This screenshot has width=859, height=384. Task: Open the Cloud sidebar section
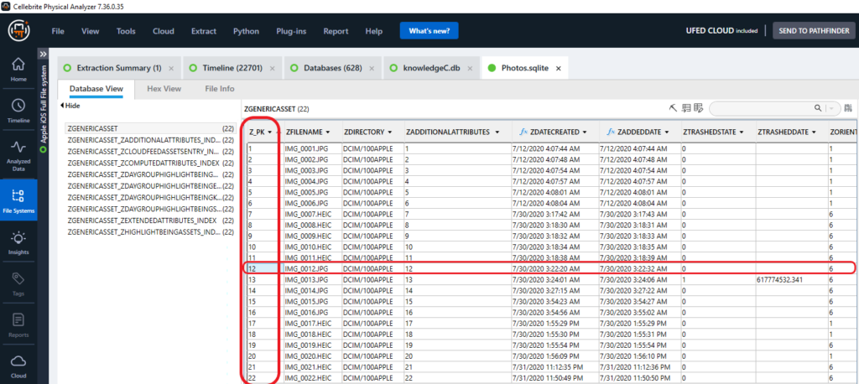coord(18,366)
